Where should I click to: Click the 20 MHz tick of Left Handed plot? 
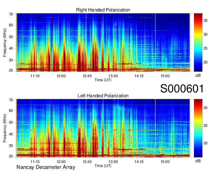11,156
